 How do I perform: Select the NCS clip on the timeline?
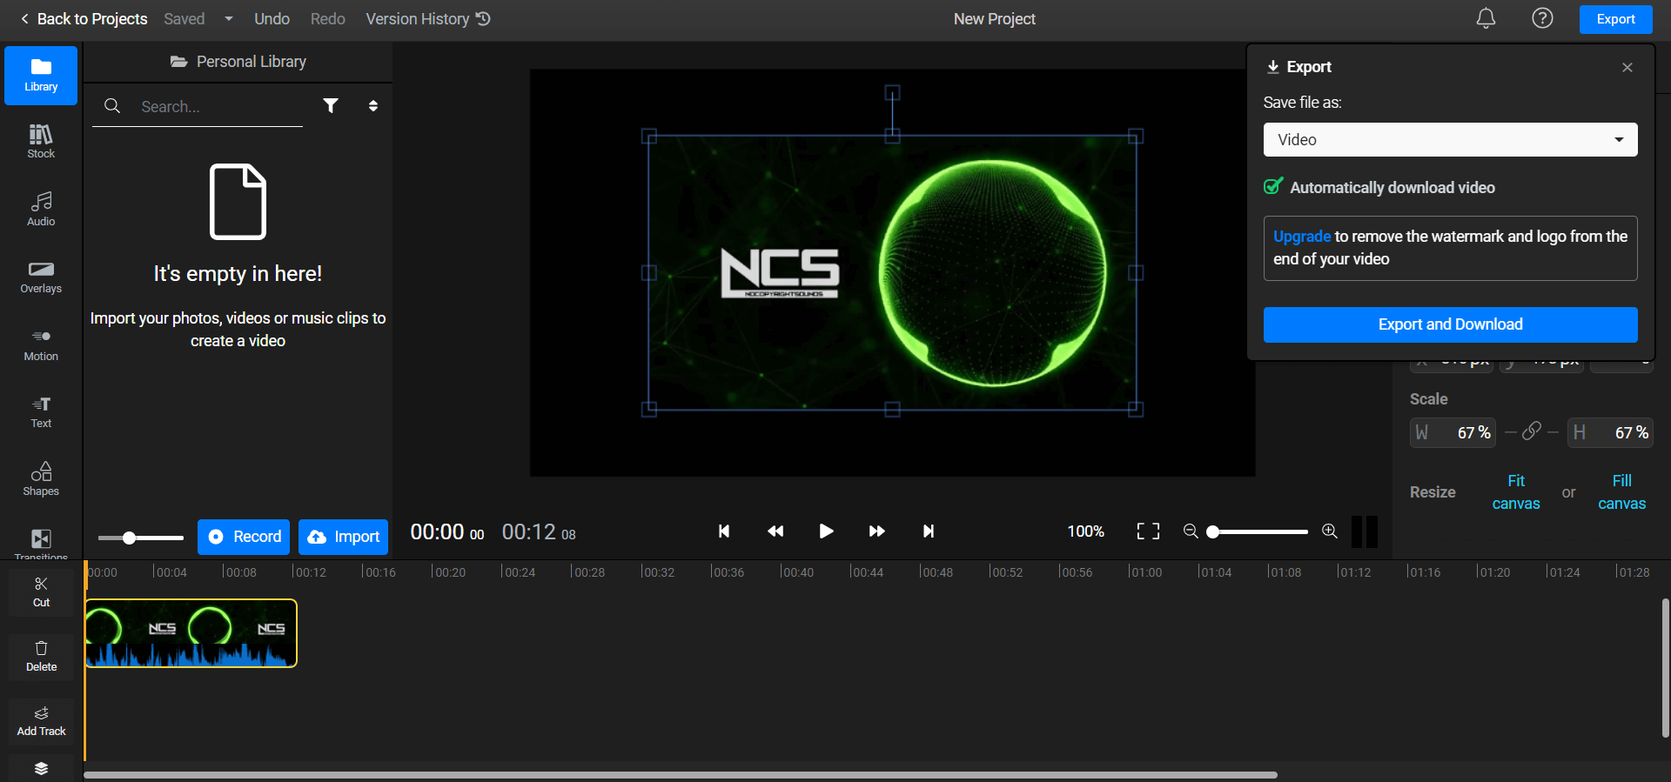coord(191,633)
